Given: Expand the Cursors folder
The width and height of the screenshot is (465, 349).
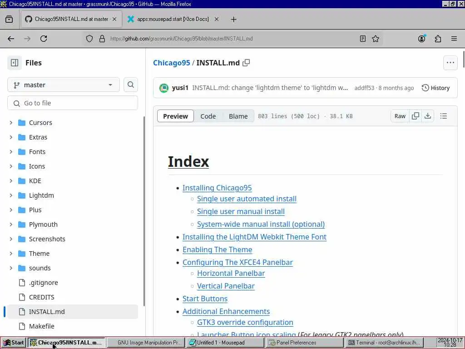Looking at the screenshot, I should [x=11, y=123].
